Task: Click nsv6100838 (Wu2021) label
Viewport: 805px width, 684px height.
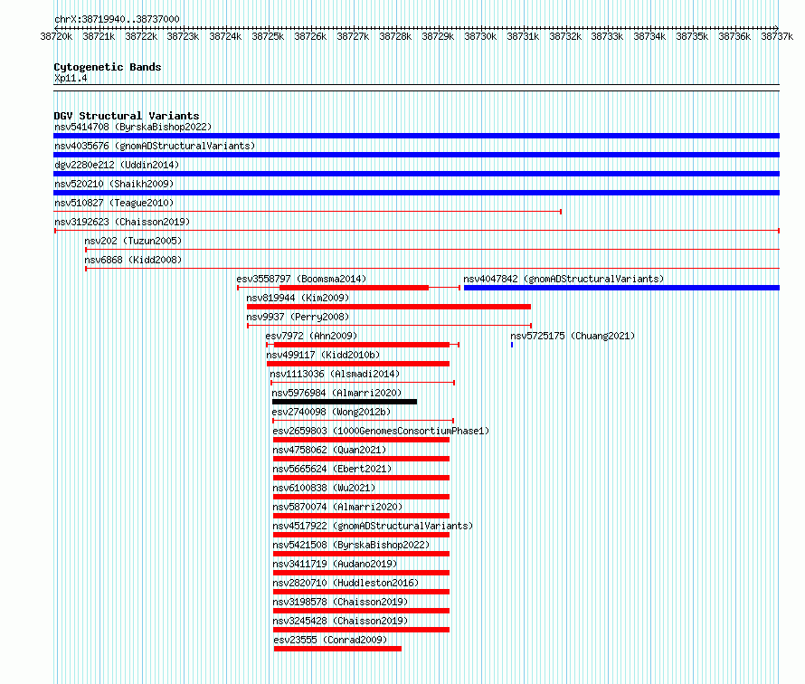Action: [324, 488]
